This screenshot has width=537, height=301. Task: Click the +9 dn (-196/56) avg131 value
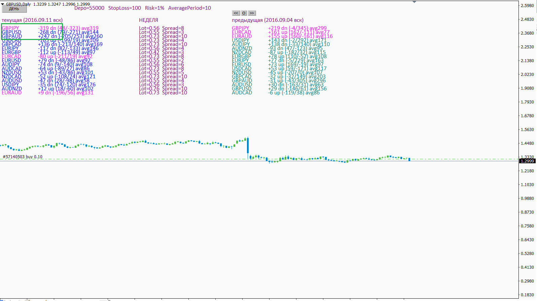(66, 93)
